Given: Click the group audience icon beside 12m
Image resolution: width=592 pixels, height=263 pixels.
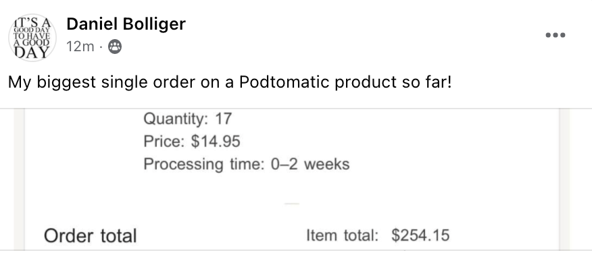Looking at the screenshot, I should [115, 47].
